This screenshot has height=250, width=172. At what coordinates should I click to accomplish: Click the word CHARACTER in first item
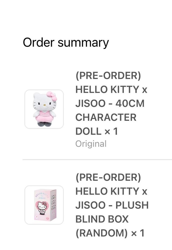click(x=106, y=117)
